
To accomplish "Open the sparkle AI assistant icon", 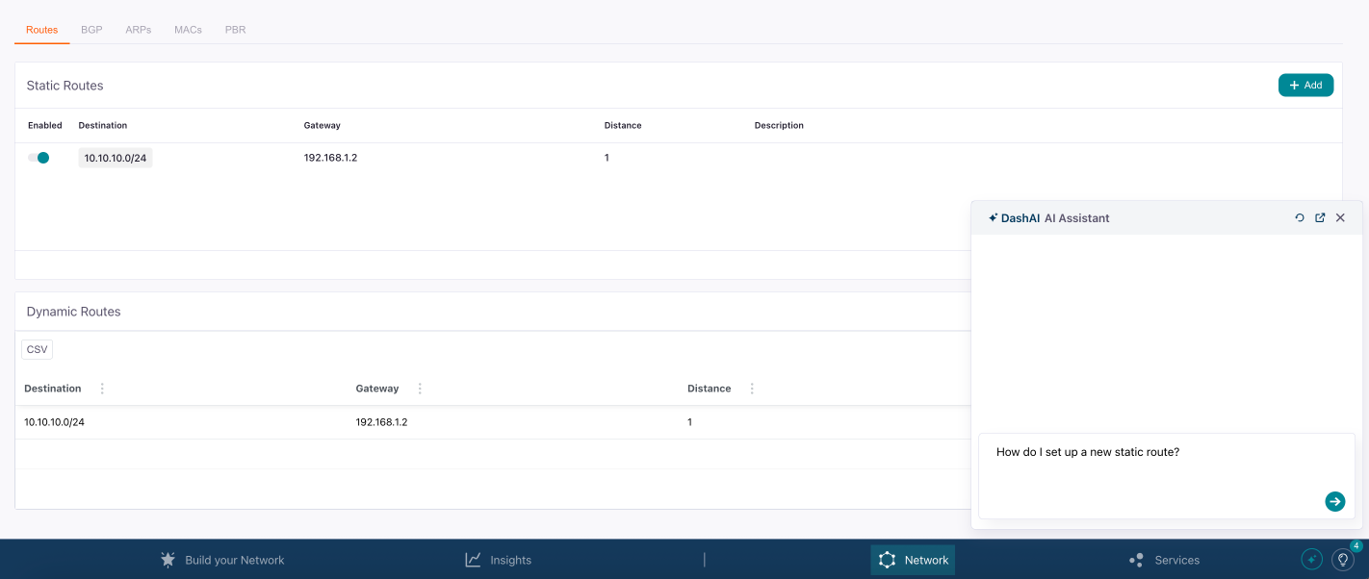I will (x=1311, y=559).
